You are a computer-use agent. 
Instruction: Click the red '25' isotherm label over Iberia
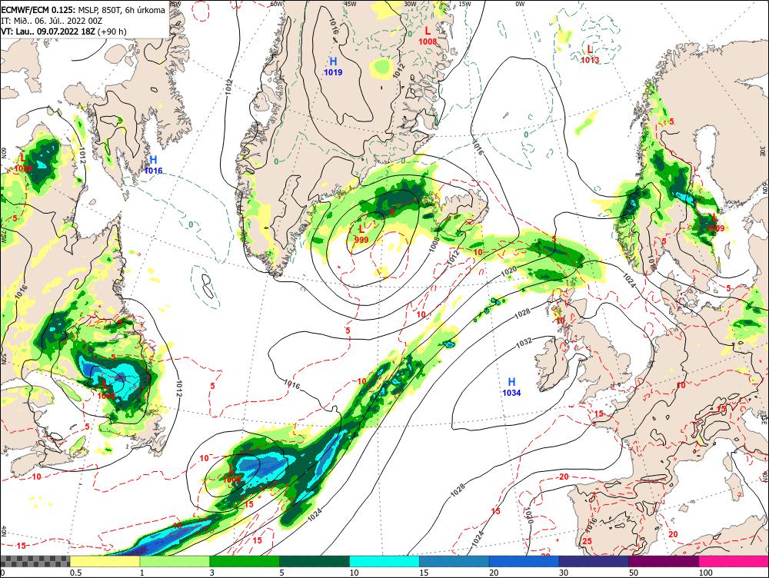[x=587, y=541]
